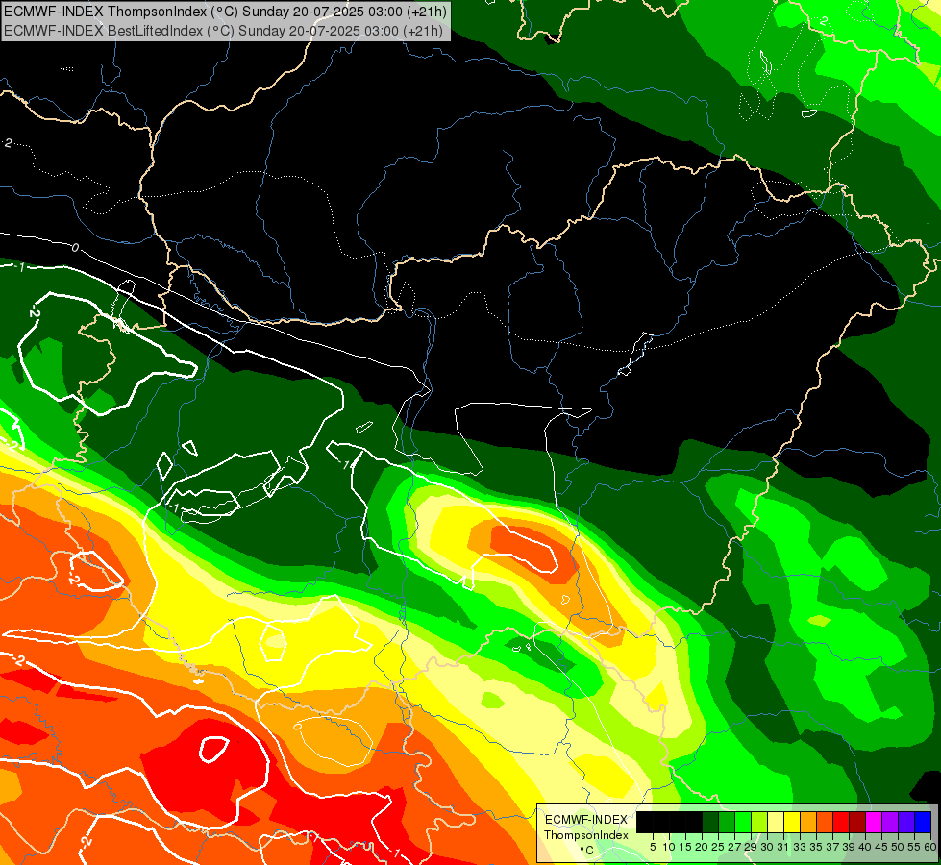Click the legend scale value 31
The image size is (941, 865).
pyautogui.click(x=783, y=847)
